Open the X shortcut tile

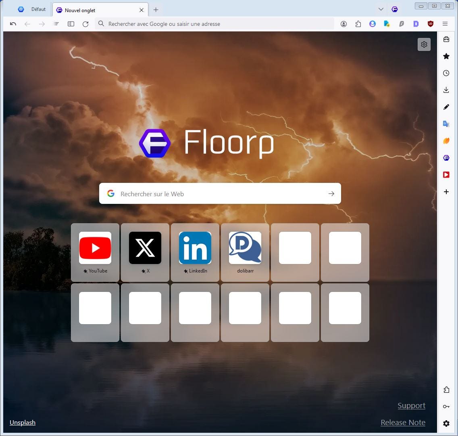(x=145, y=253)
